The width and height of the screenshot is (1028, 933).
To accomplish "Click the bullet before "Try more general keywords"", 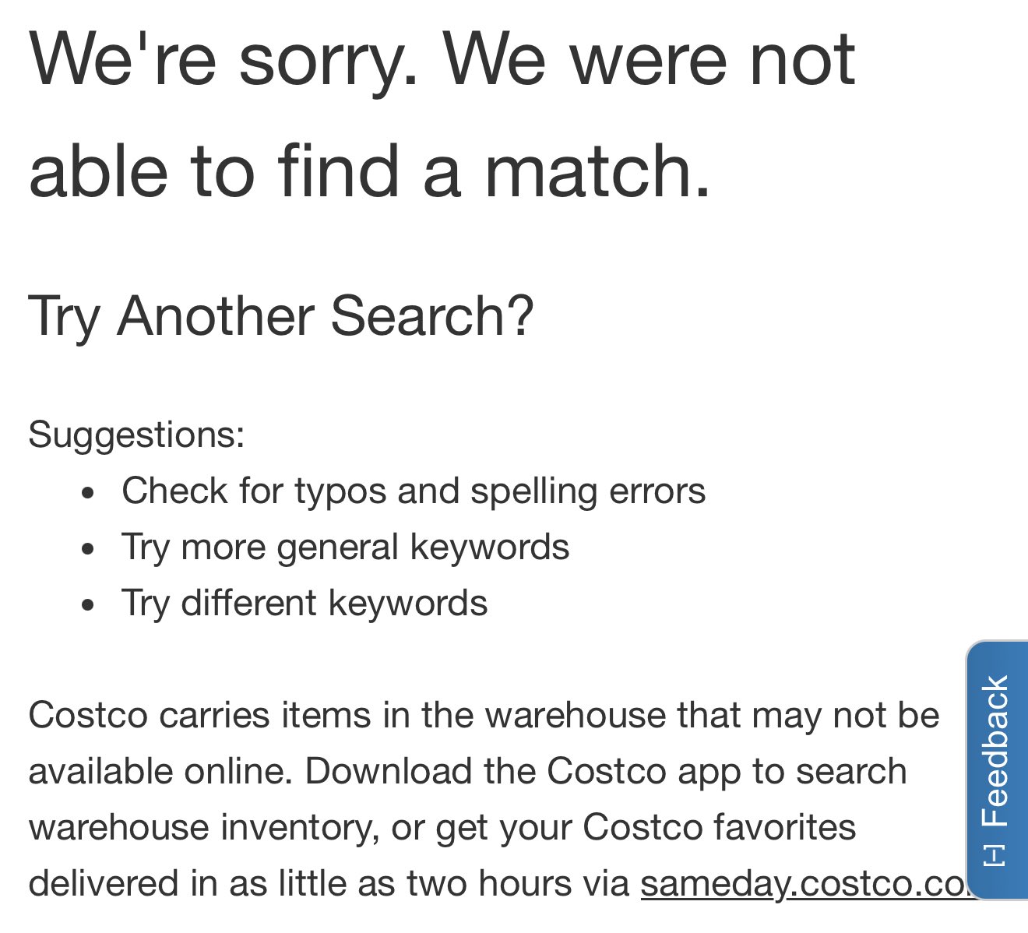I will [x=89, y=549].
